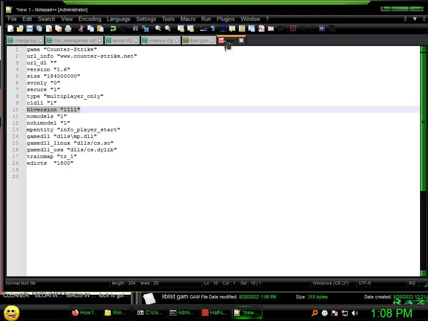
Task: Print the document using the printer icon
Action: pyautogui.click(x=68, y=28)
